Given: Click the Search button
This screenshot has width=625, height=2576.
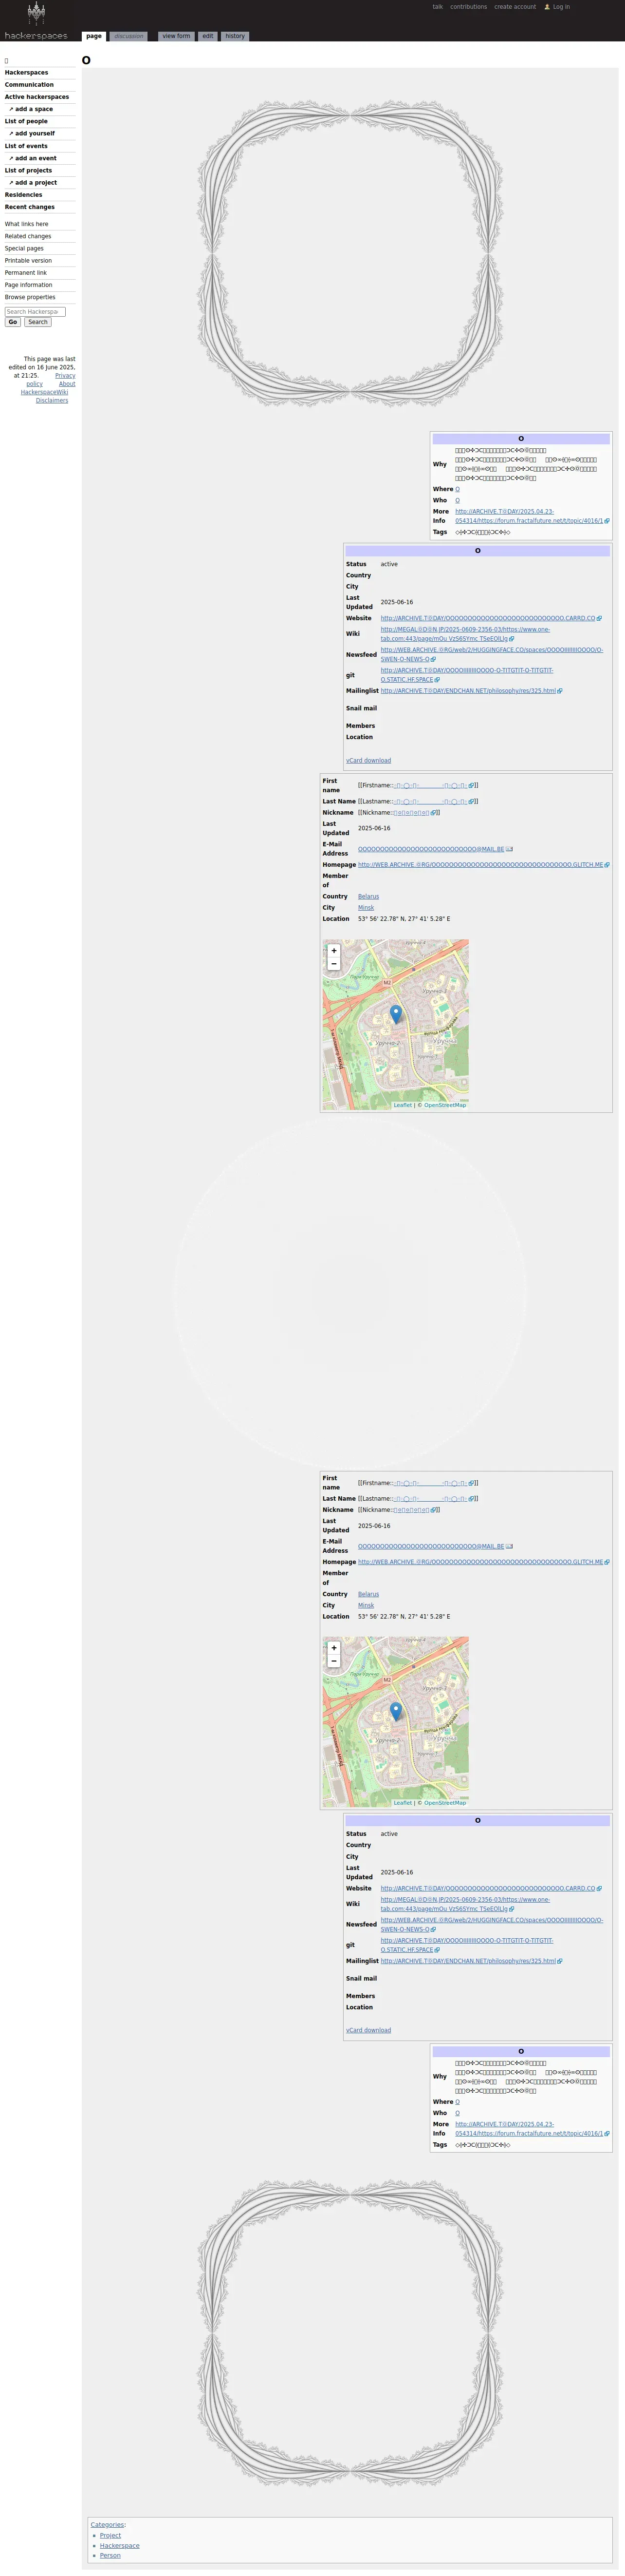Looking at the screenshot, I should pyautogui.click(x=38, y=322).
